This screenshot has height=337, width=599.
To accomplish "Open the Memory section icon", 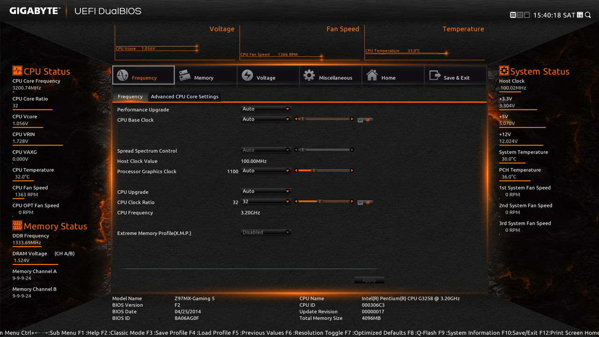I will [185, 75].
